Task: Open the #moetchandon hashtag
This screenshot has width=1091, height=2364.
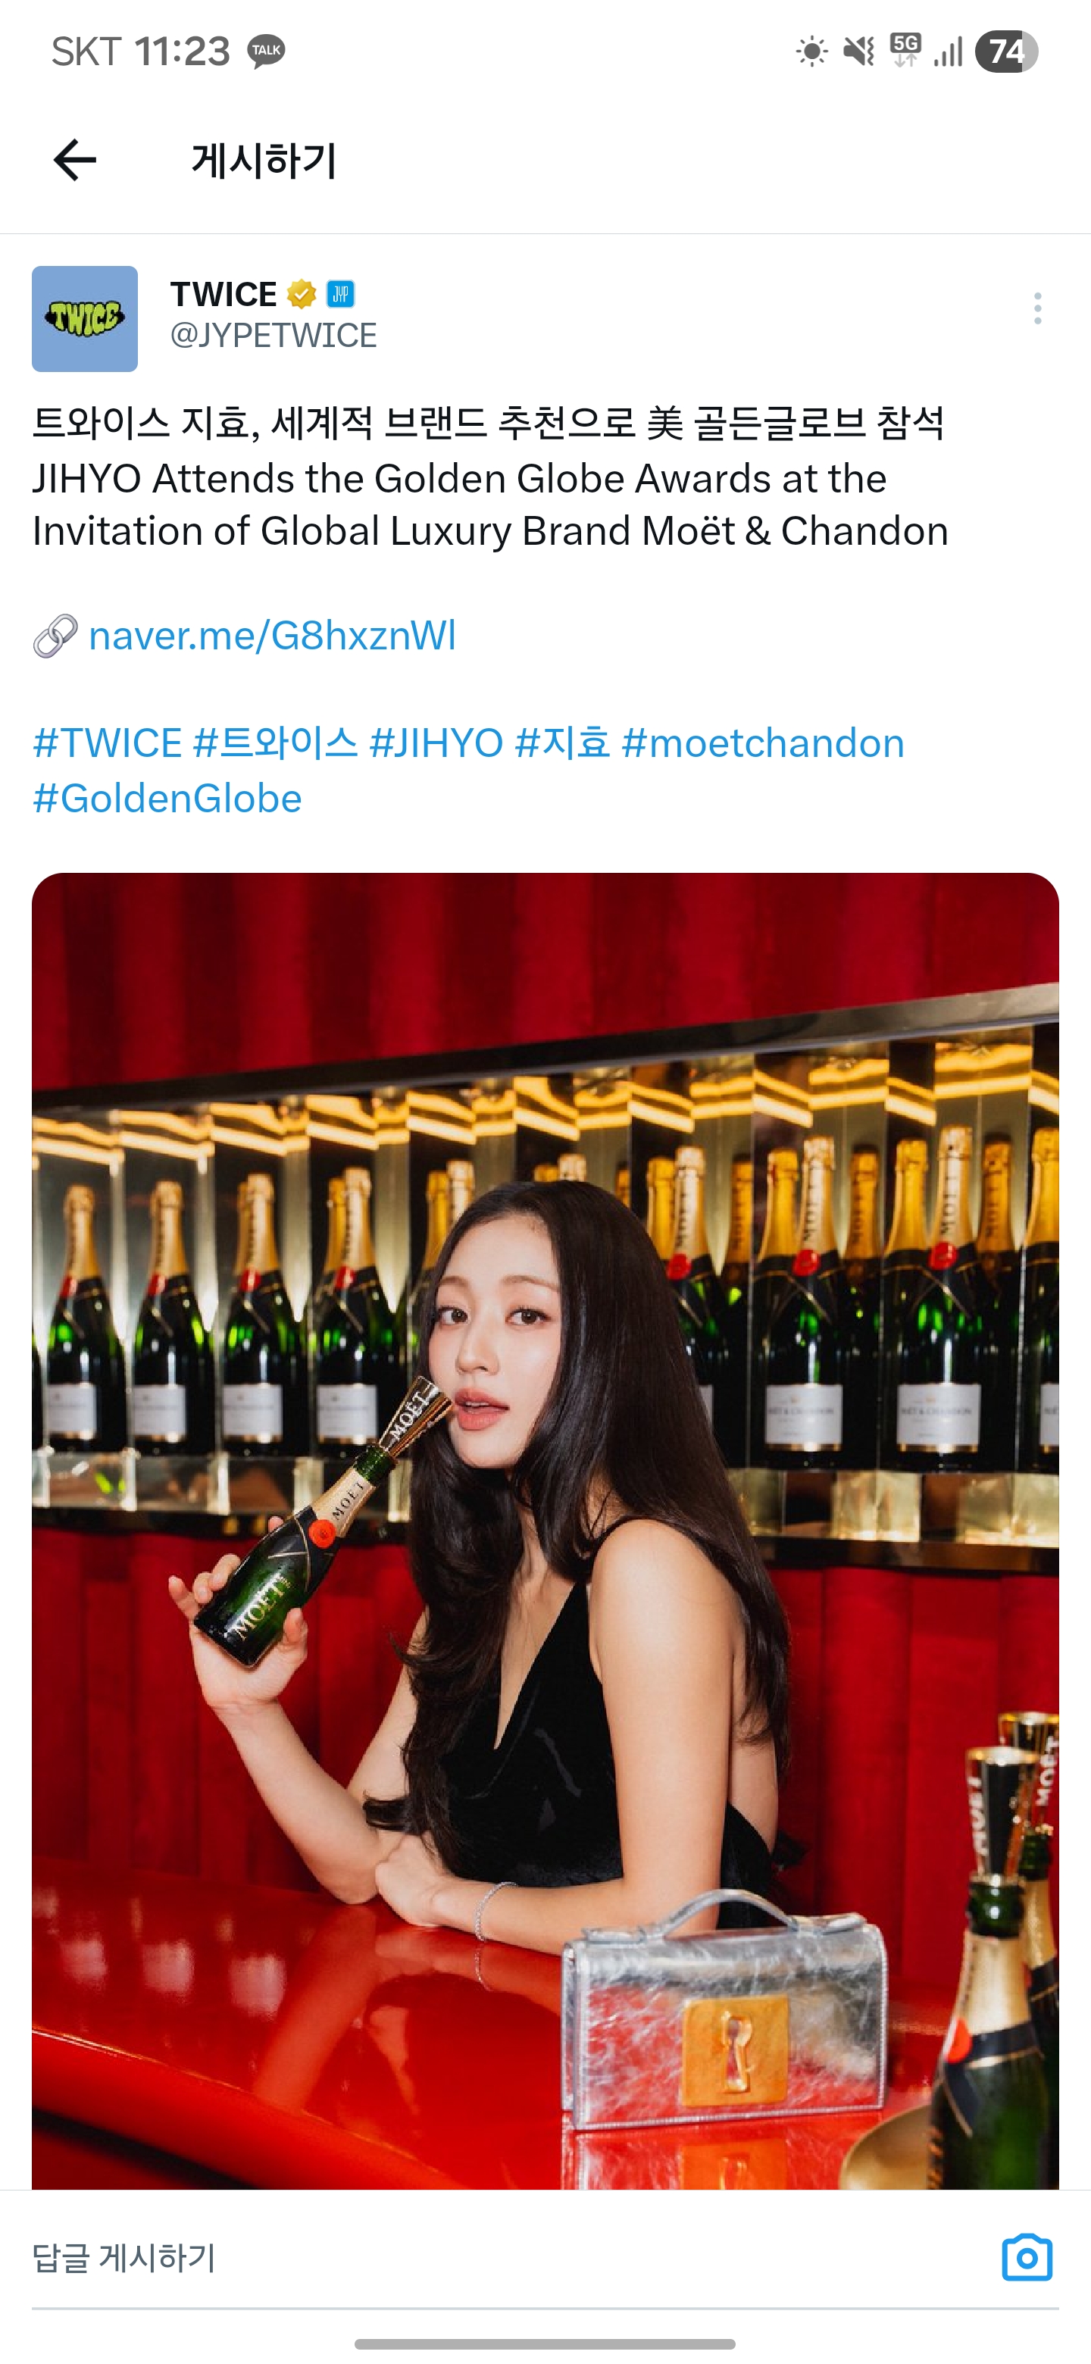Action: (x=762, y=743)
